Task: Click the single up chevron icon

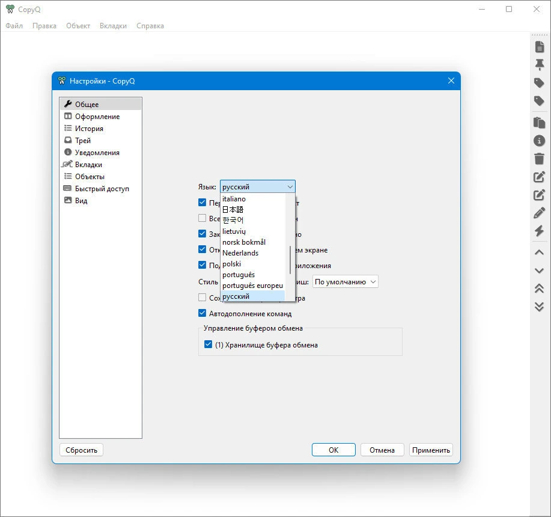Action: coord(540,252)
